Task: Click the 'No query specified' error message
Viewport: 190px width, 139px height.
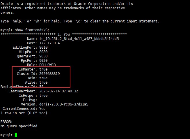Action: 19,126
